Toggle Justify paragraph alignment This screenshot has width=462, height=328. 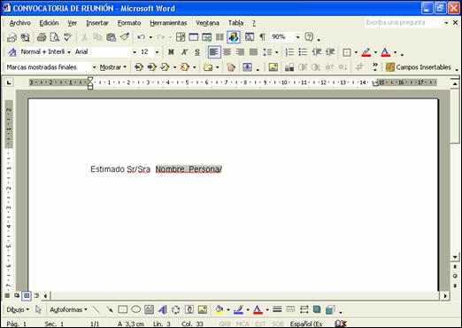click(253, 52)
